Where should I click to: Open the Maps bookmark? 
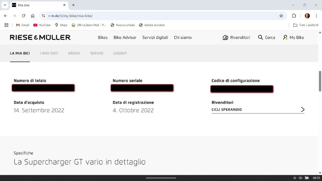tap(61, 25)
